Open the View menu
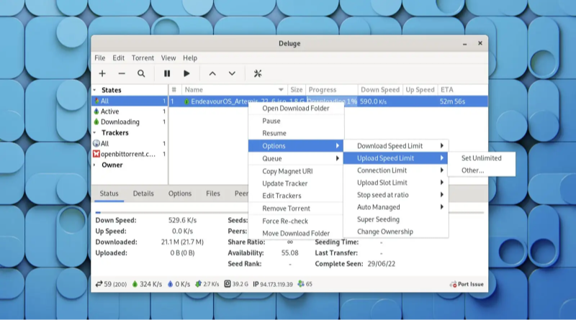The width and height of the screenshot is (576, 320). 168,58
